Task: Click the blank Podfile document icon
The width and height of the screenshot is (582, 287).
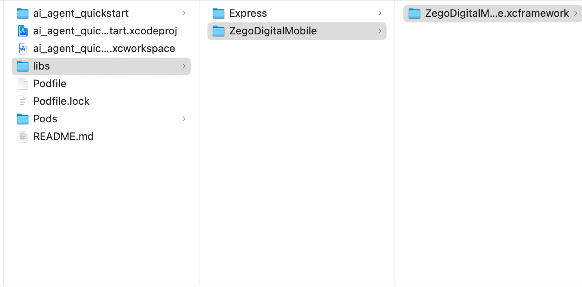Action: [23, 84]
